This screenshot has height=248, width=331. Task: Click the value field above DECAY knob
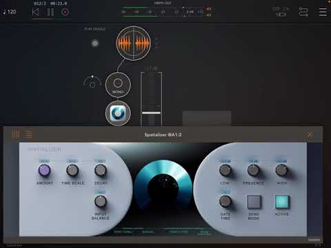pos(101,161)
